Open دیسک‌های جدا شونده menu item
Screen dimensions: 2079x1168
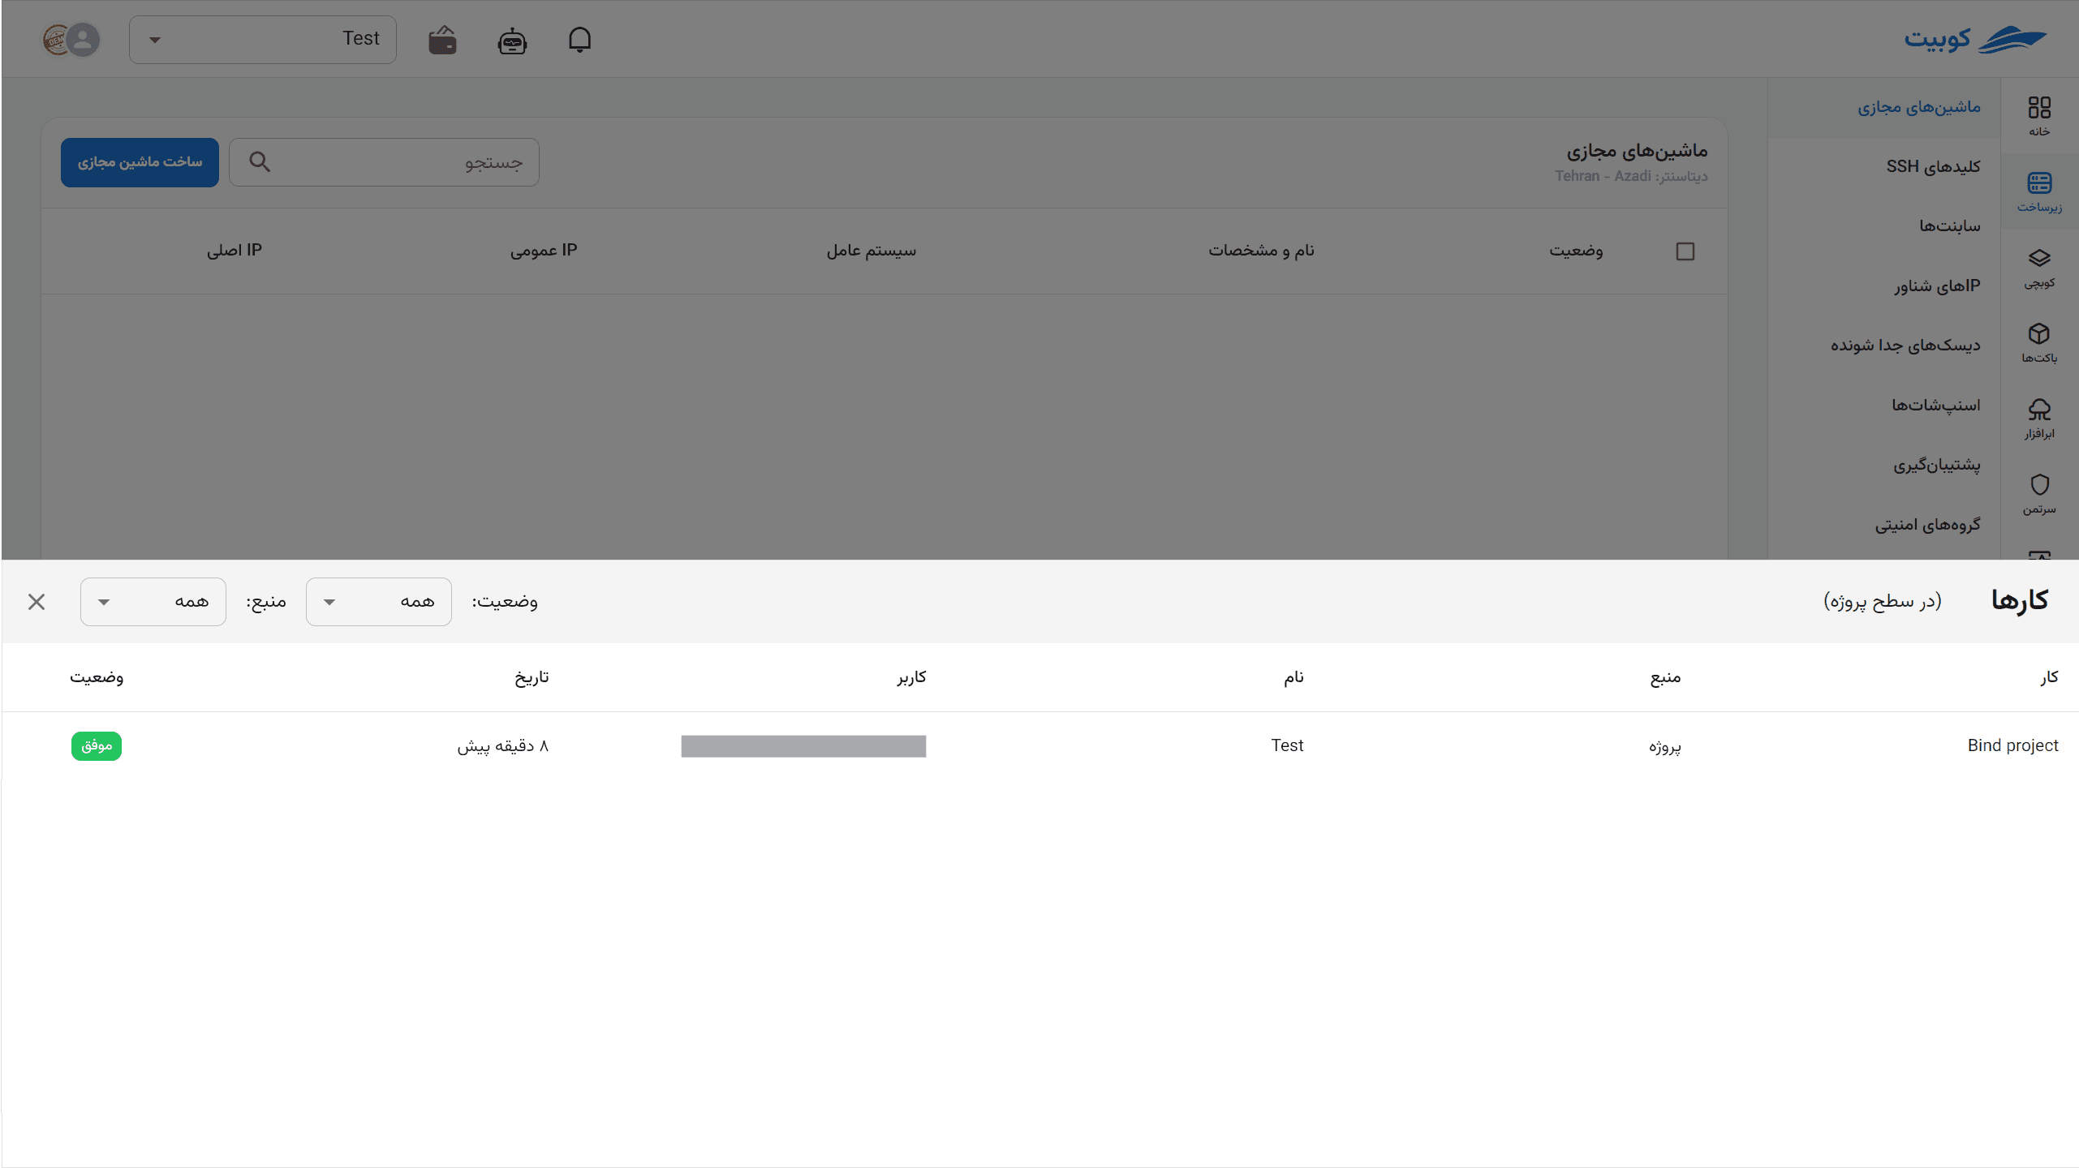[1884, 346]
